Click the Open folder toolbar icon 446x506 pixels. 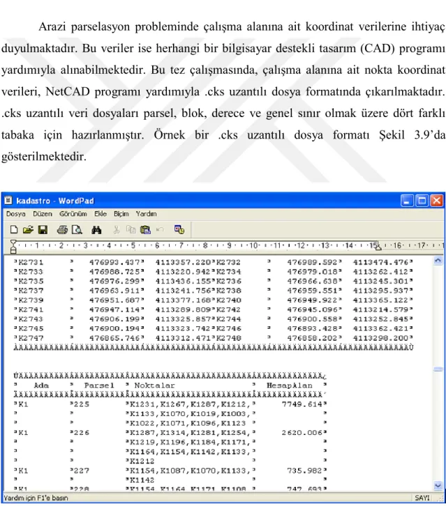(x=28, y=230)
